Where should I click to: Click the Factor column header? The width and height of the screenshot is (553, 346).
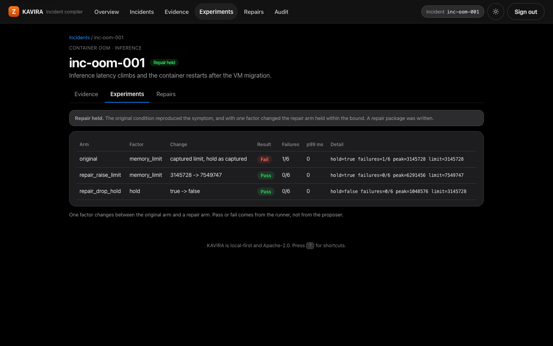pos(136,145)
